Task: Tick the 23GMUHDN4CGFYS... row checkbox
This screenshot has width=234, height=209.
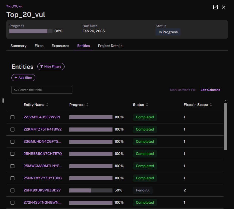Action: (12, 141)
